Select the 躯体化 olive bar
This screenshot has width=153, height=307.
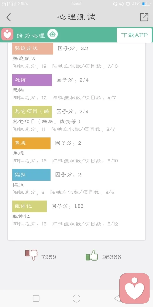(29, 206)
